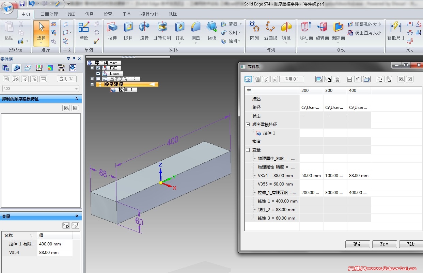This screenshot has width=423, height=273.
Task: Click the undo arrow icon in 零件族 dialog
Action: pyautogui.click(x=358, y=79)
